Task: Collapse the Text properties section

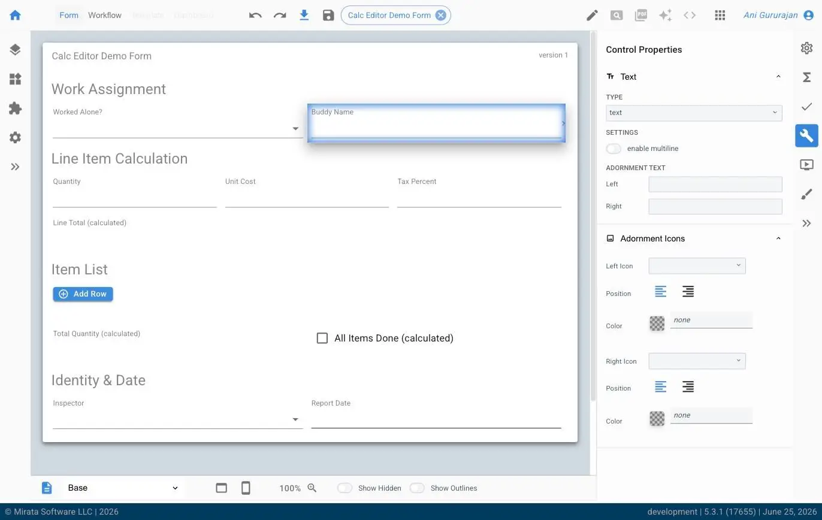Action: click(x=778, y=77)
